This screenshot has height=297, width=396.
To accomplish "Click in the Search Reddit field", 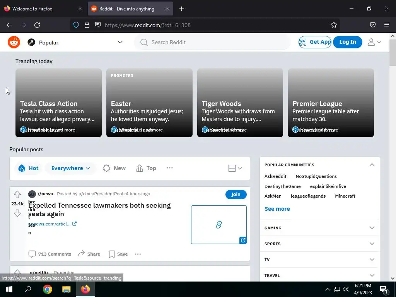I will (x=212, y=42).
